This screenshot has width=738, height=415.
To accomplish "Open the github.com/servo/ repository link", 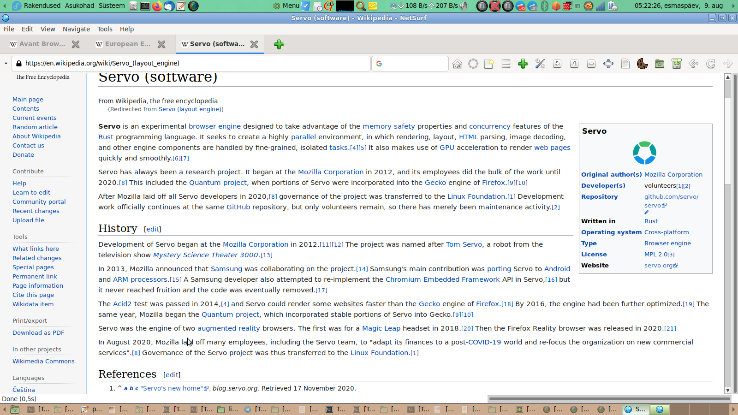I will tap(672, 201).
